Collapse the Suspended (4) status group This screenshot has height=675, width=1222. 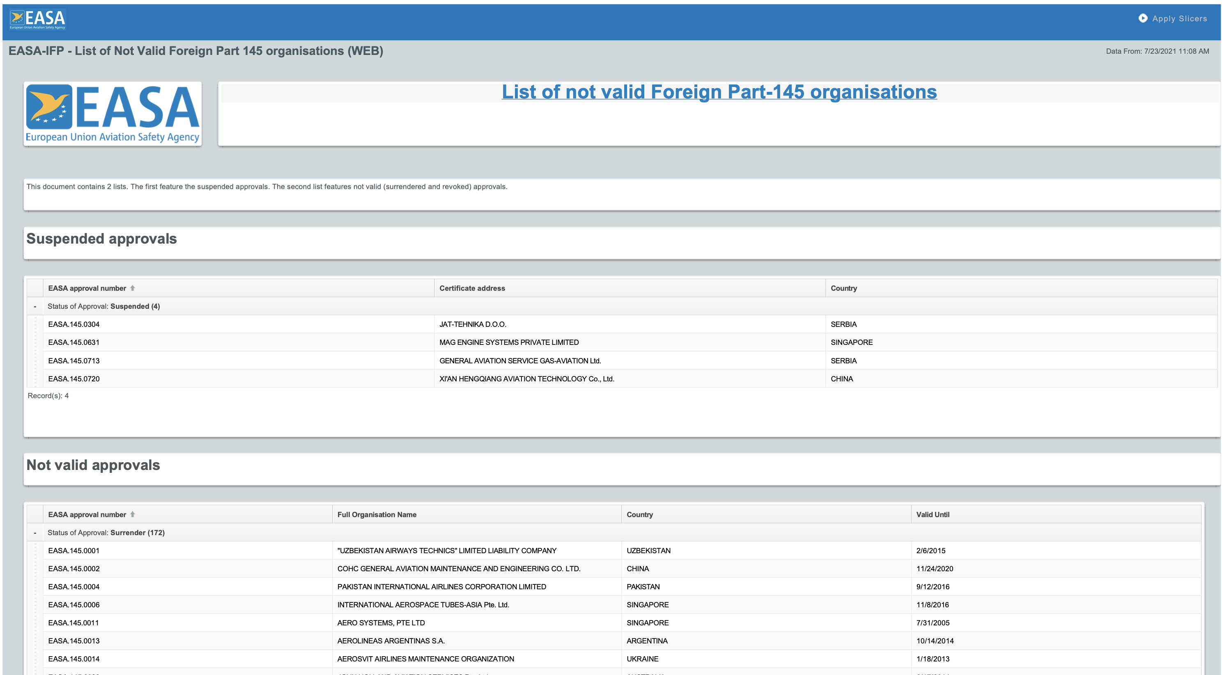click(x=34, y=306)
